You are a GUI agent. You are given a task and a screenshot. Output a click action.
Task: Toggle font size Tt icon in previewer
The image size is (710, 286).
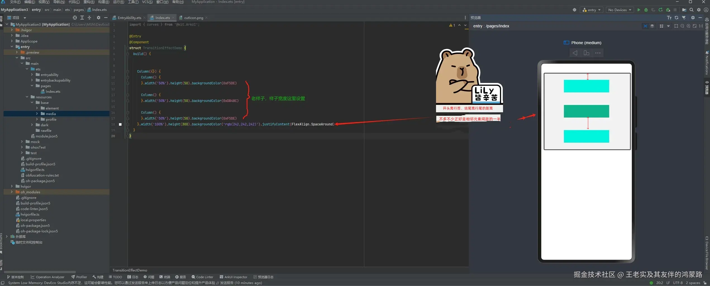click(x=669, y=18)
